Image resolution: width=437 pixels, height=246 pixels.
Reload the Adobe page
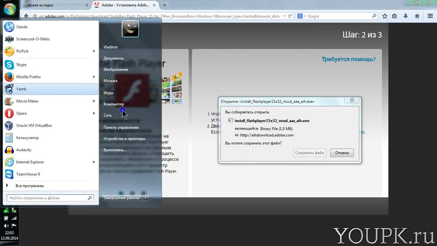(x=290, y=16)
